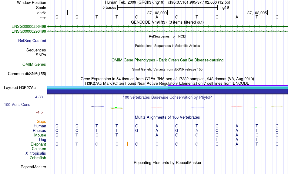
Task: Click the faded A mismatch in Rhesus row
Action: pyautogui.click(x=197, y=130)
